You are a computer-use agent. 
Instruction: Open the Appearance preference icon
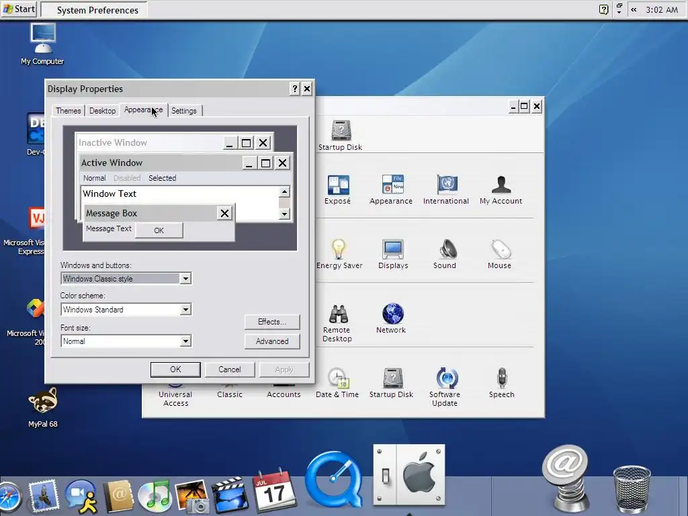391,189
